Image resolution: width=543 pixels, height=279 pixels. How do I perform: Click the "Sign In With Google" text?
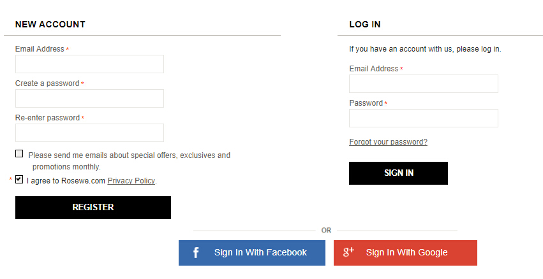[406, 253]
